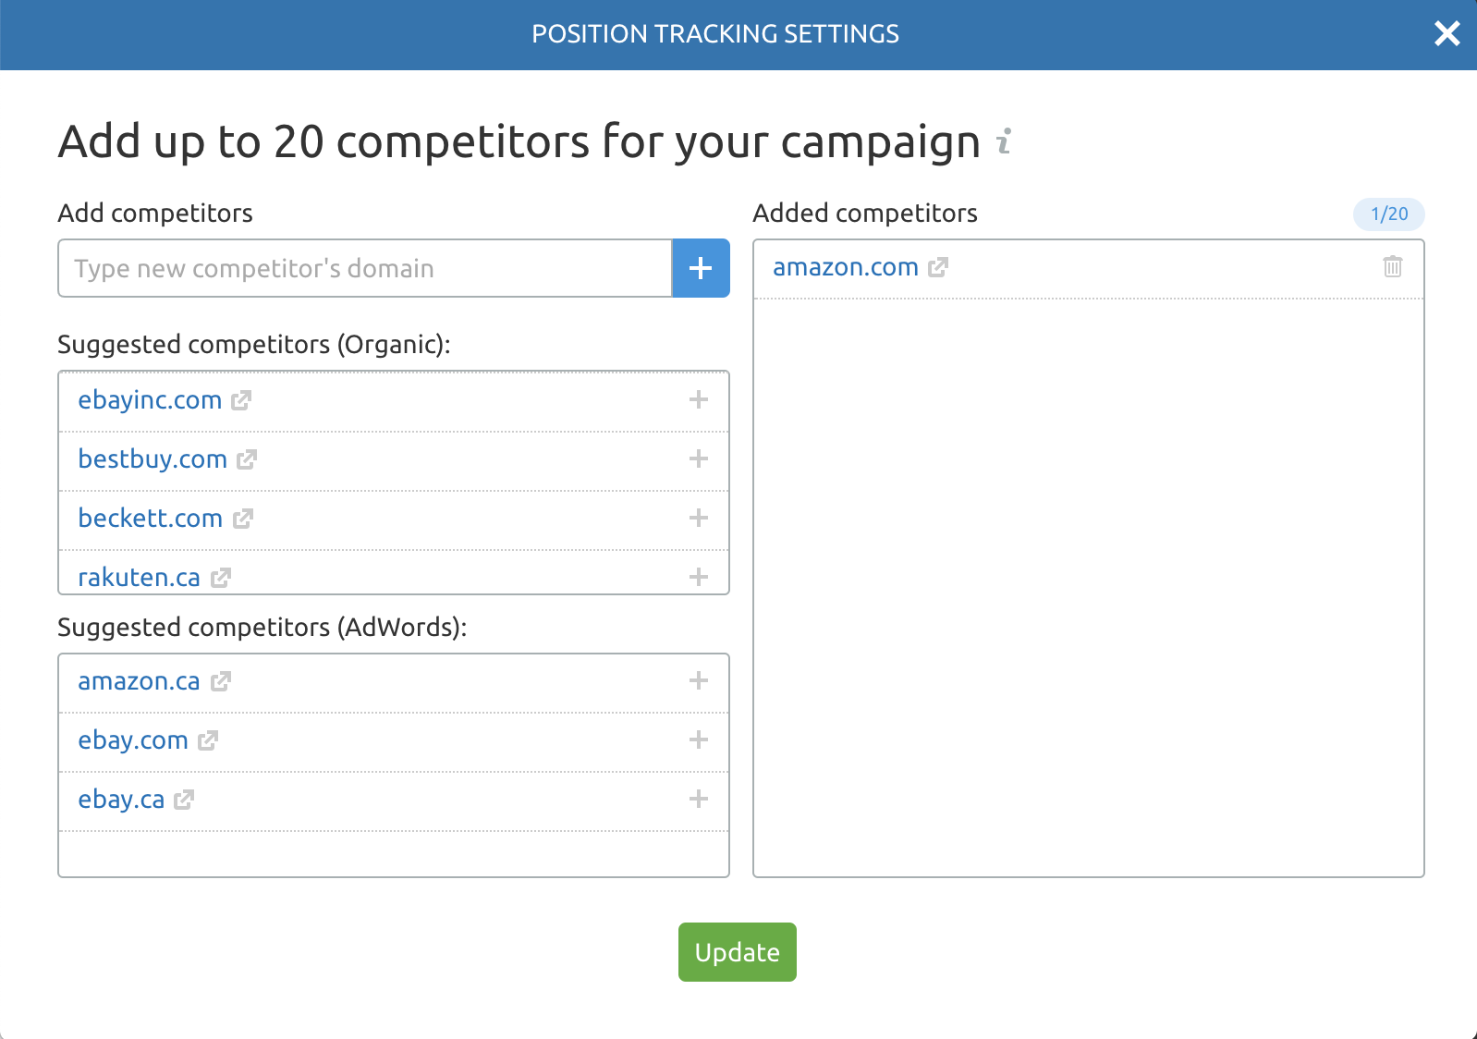The height and width of the screenshot is (1039, 1477).
Task: Click the blue plus add-competitor button
Action: 701,268
